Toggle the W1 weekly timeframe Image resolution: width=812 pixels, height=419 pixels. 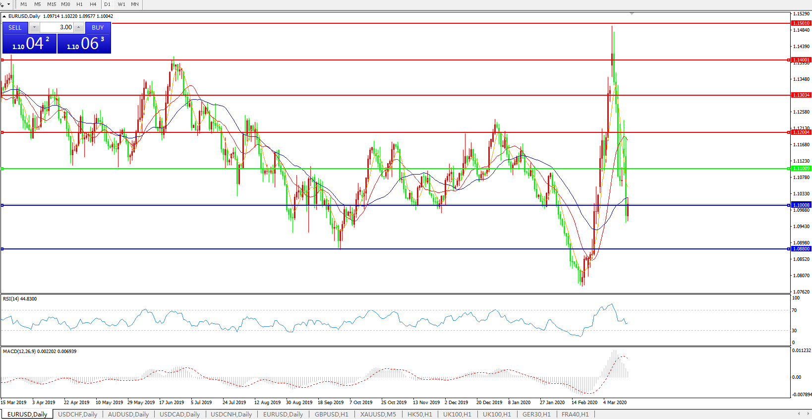click(x=121, y=4)
